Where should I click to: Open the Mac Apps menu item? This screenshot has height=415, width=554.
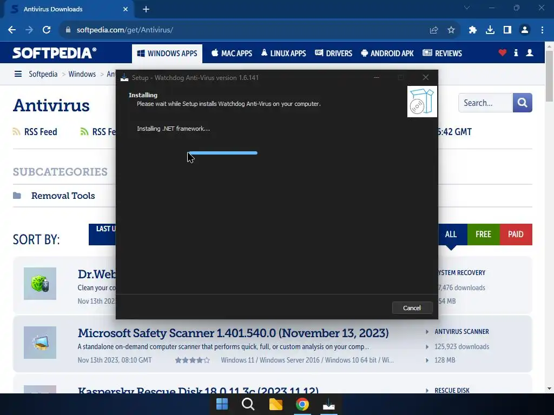pos(232,53)
